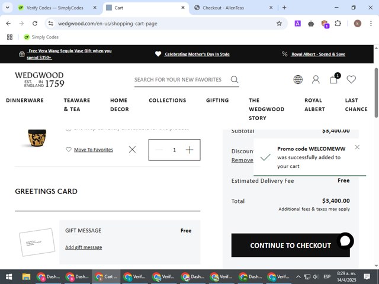Reload the page
Viewport: 379px width, 284px height.
(35, 24)
